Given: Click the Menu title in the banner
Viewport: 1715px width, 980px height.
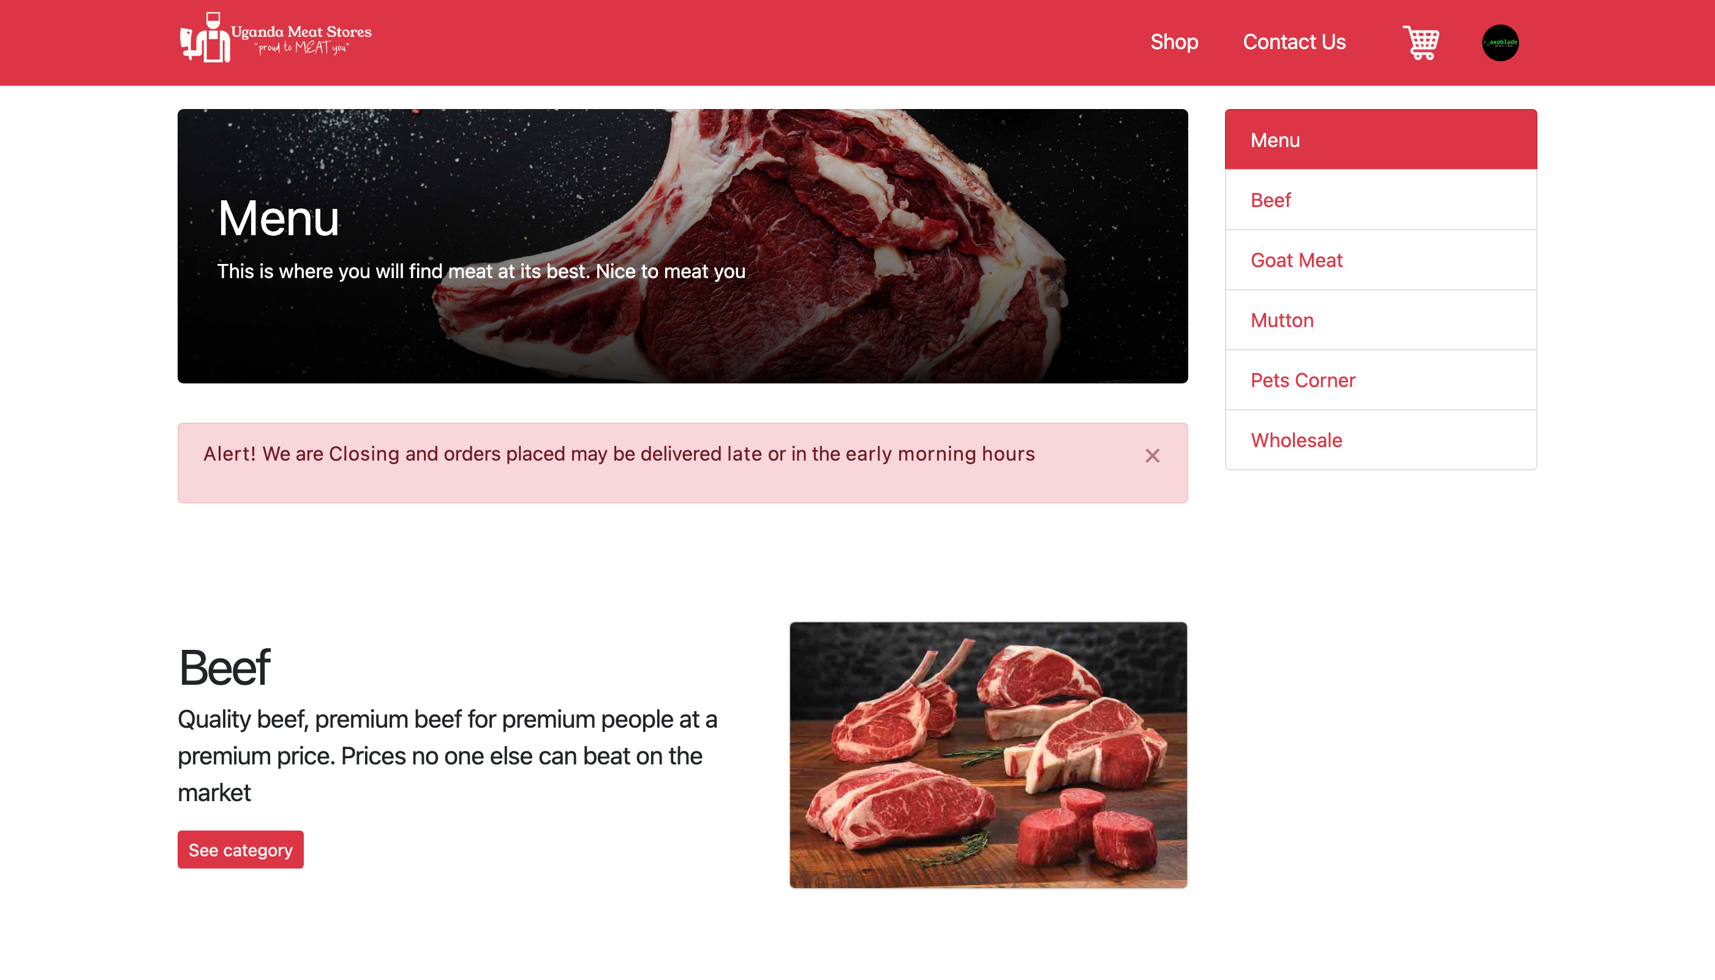Looking at the screenshot, I should click(278, 218).
